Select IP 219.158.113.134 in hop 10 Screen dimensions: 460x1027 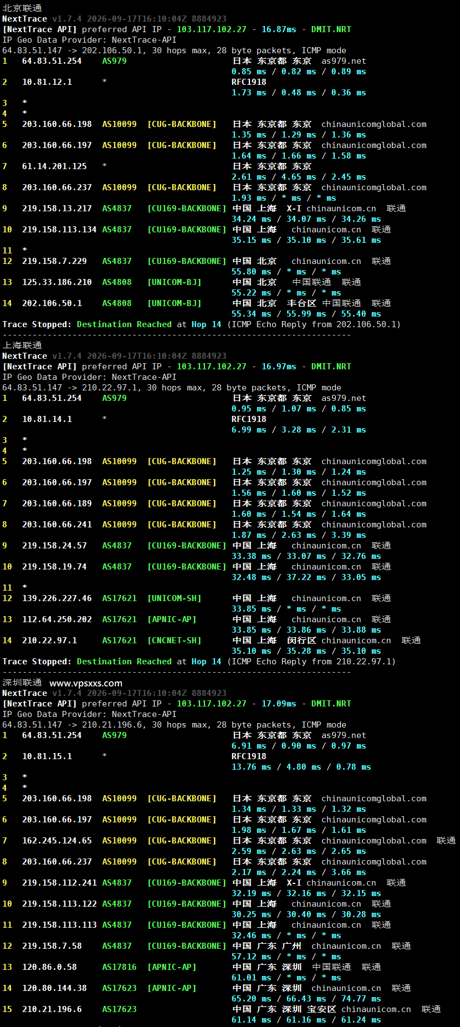59,230
